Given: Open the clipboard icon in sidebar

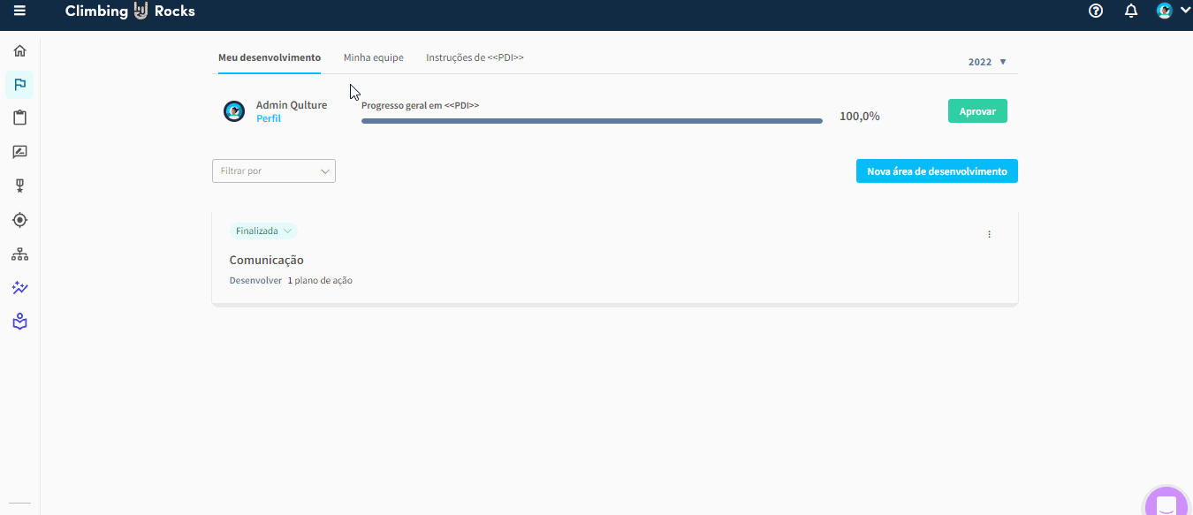Looking at the screenshot, I should click(19, 117).
